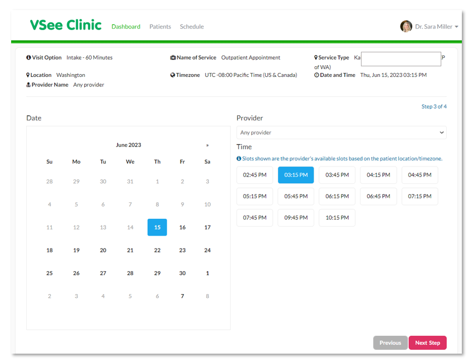Open Dr. Sara Miller profile avatar
The height and width of the screenshot is (362, 473).
tap(406, 27)
